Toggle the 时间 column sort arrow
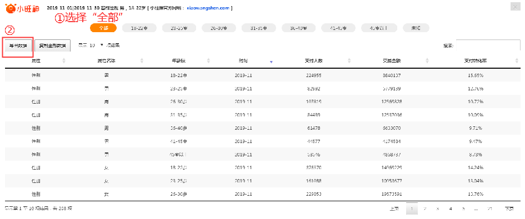The width and height of the screenshot is (525, 219). (x=271, y=62)
